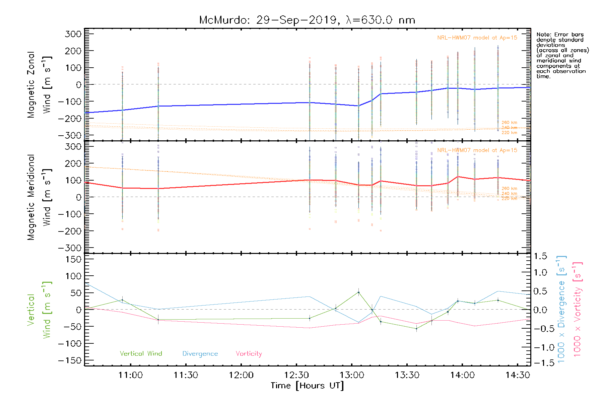This screenshot has width=603, height=402.
Task: Select the green Vertical Wind legend label
Action: tap(141, 353)
